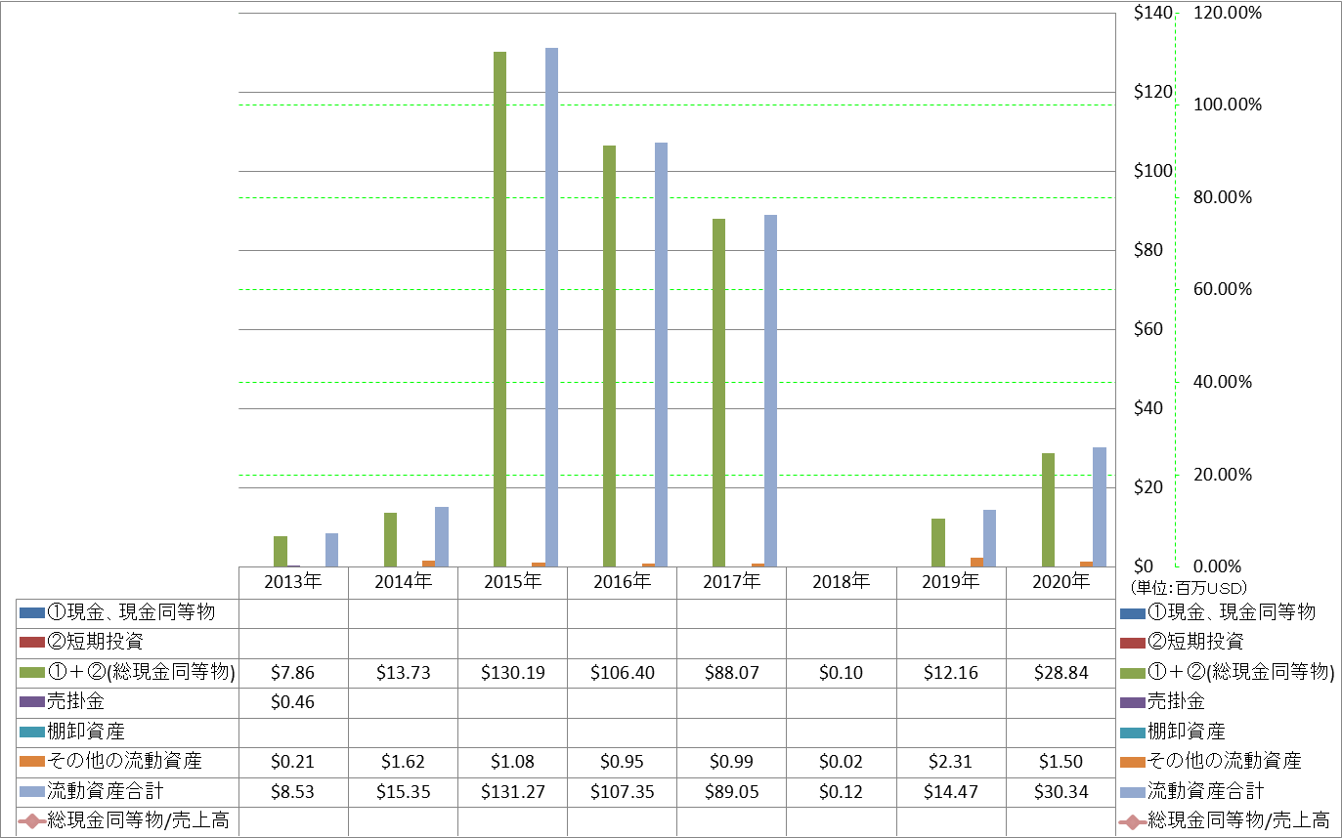The height and width of the screenshot is (838, 1342).
Task: Click the $1.62 cell
Action: (x=404, y=762)
